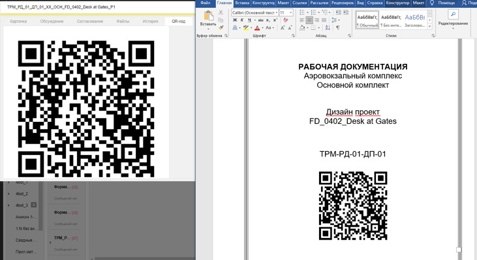Viewport: 477px width, 260px height.
Task: Apply strikethrough formatting (abc icon)
Action: coord(261,20)
